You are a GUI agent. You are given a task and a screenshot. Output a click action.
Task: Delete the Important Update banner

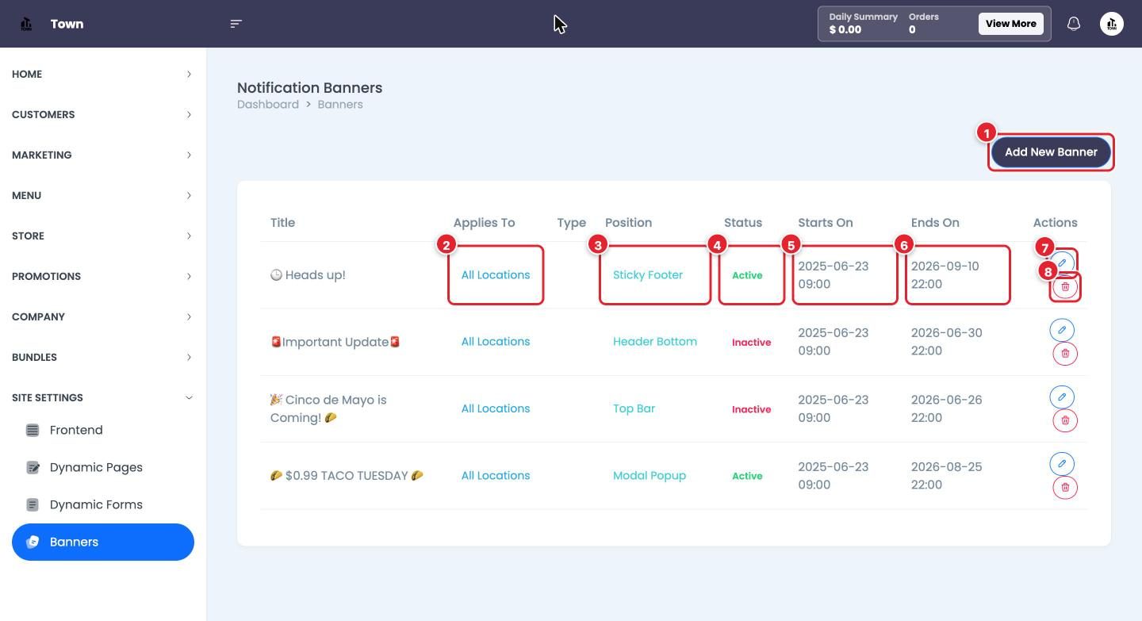tap(1065, 354)
